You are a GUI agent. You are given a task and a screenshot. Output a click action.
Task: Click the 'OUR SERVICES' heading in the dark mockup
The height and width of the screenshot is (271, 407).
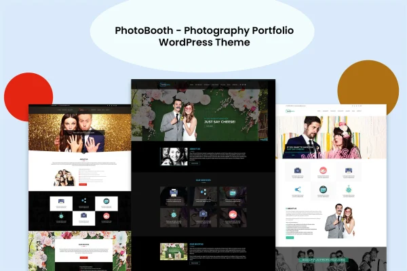click(203, 180)
